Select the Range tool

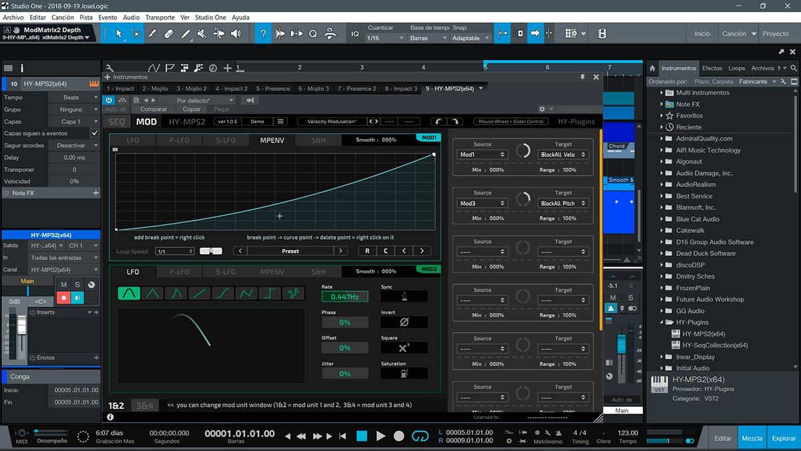(136, 33)
